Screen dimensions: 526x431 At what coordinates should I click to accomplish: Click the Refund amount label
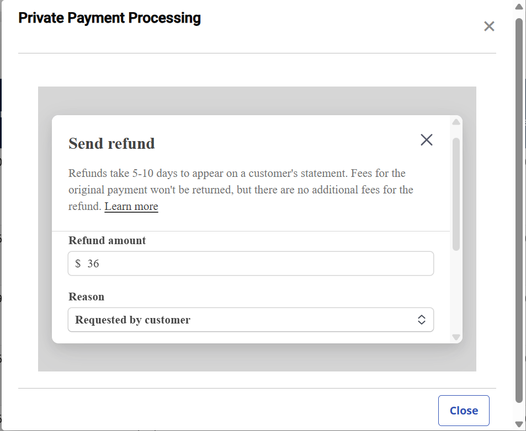107,241
